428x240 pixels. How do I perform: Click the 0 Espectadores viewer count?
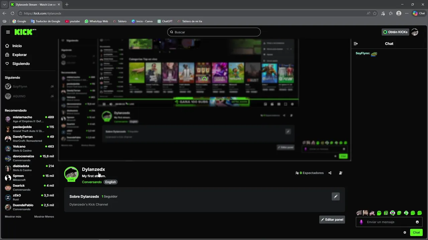pyautogui.click(x=310, y=173)
